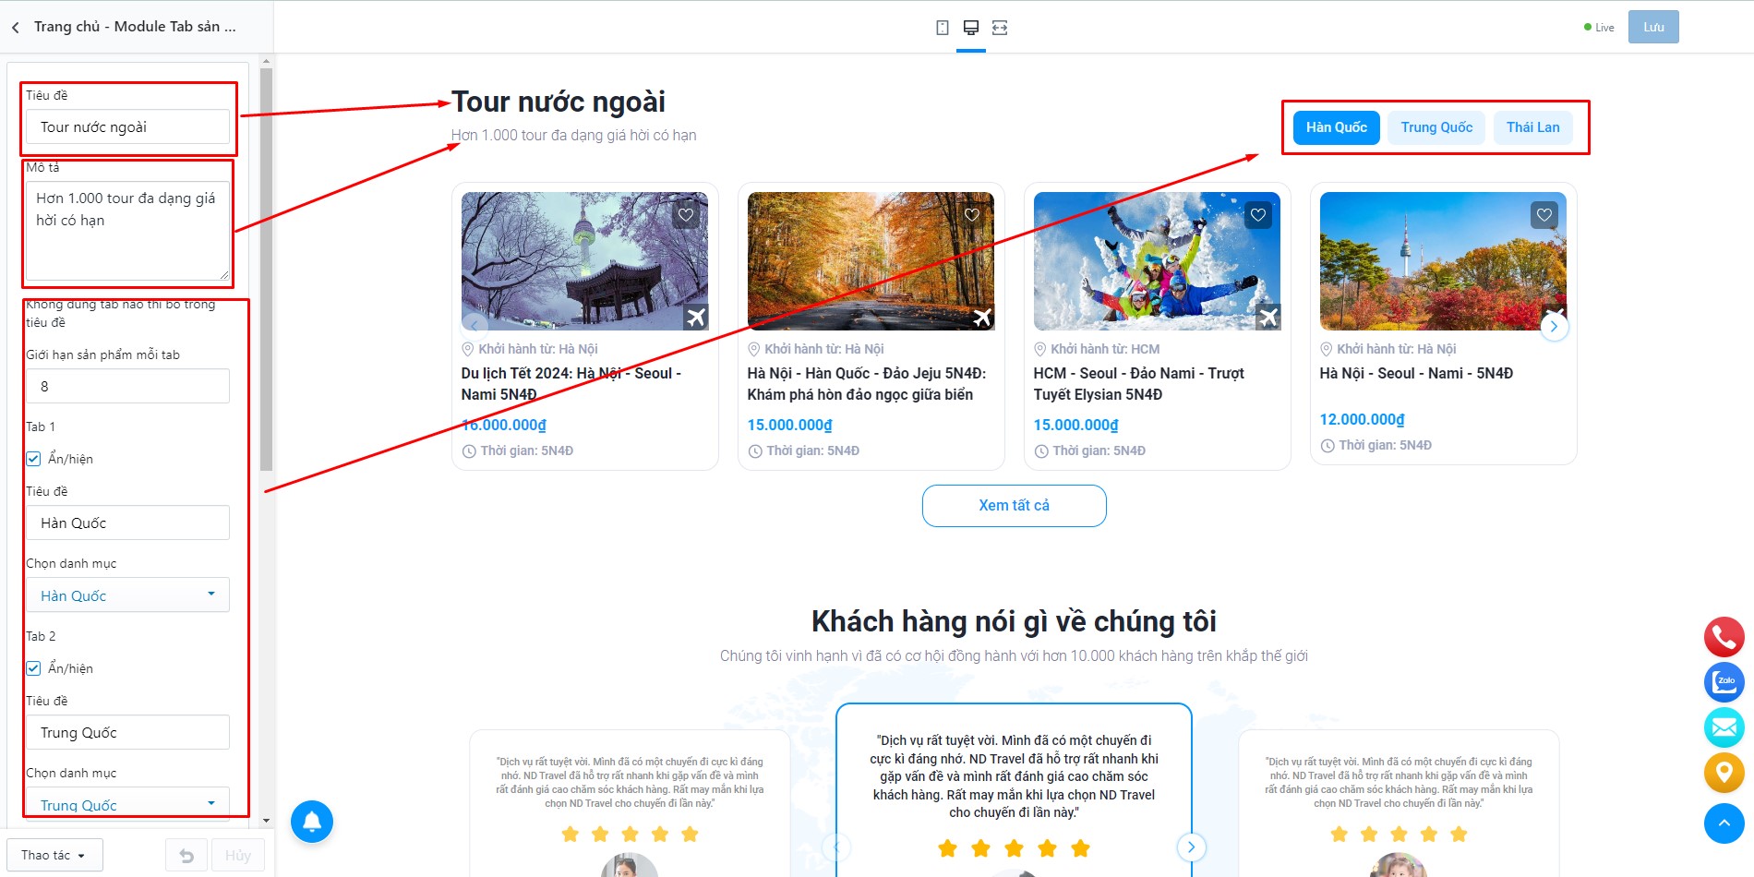The height and width of the screenshot is (877, 1754).
Task: Switch to full-width preview icon
Action: tap(1000, 28)
